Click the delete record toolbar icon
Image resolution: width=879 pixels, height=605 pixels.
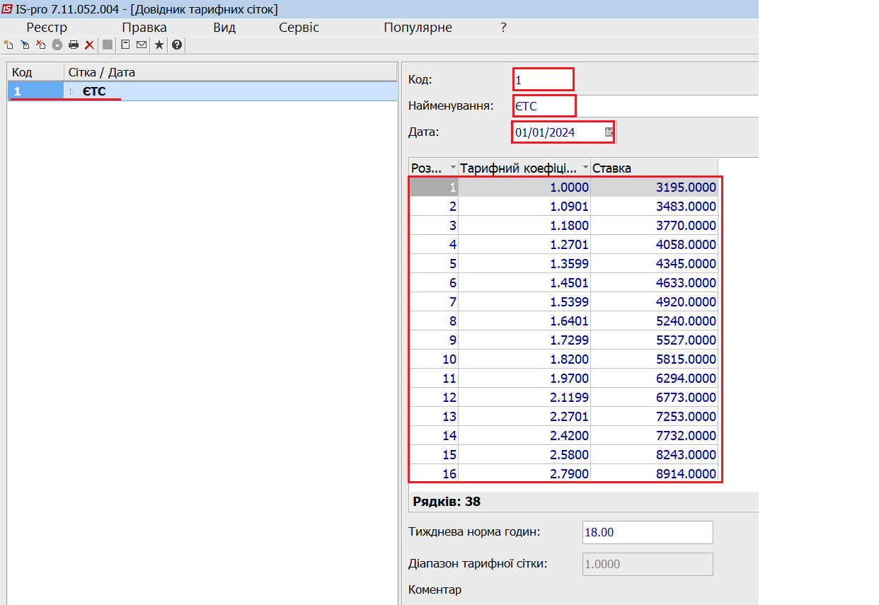(41, 45)
